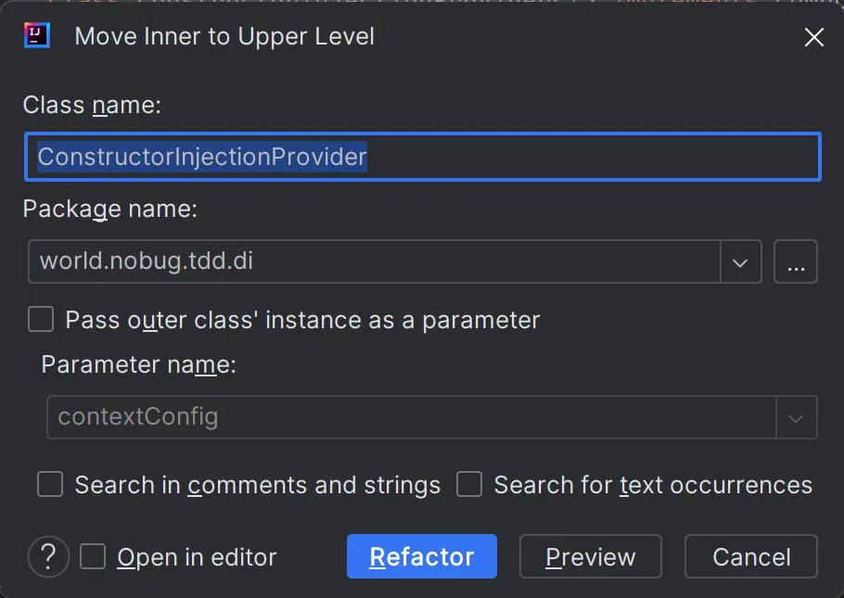Check Search in comments and strings
The width and height of the screenshot is (844, 598).
[x=50, y=484]
